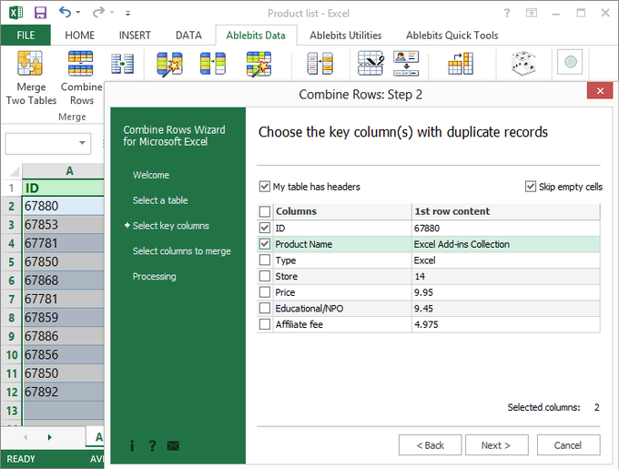619x469 pixels.
Task: Click the < Back button
Action: pyautogui.click(x=430, y=445)
